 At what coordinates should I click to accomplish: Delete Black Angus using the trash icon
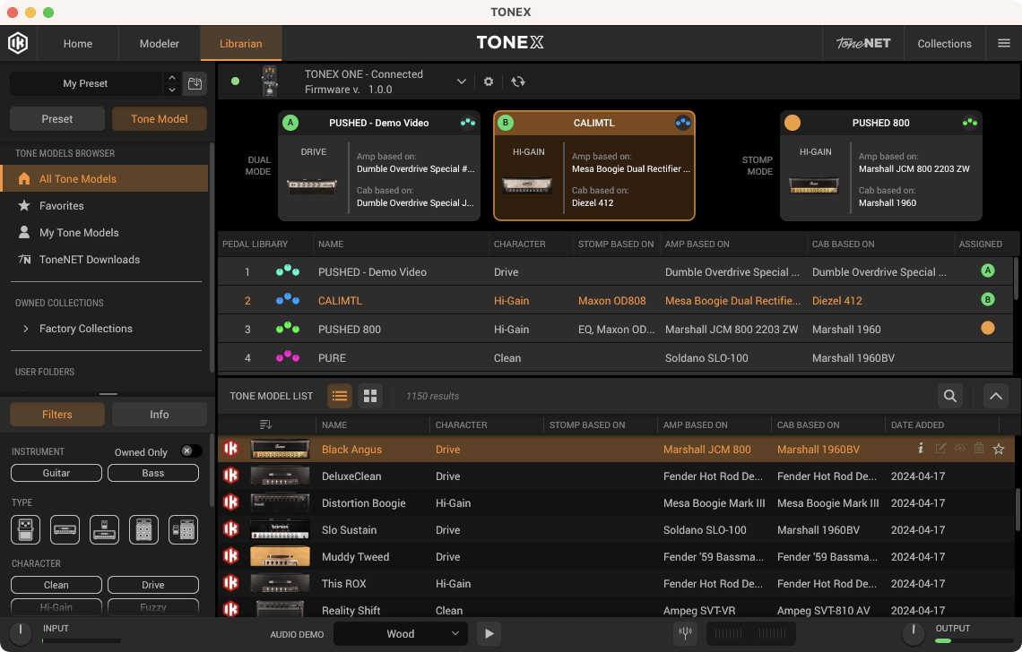pyautogui.click(x=979, y=448)
